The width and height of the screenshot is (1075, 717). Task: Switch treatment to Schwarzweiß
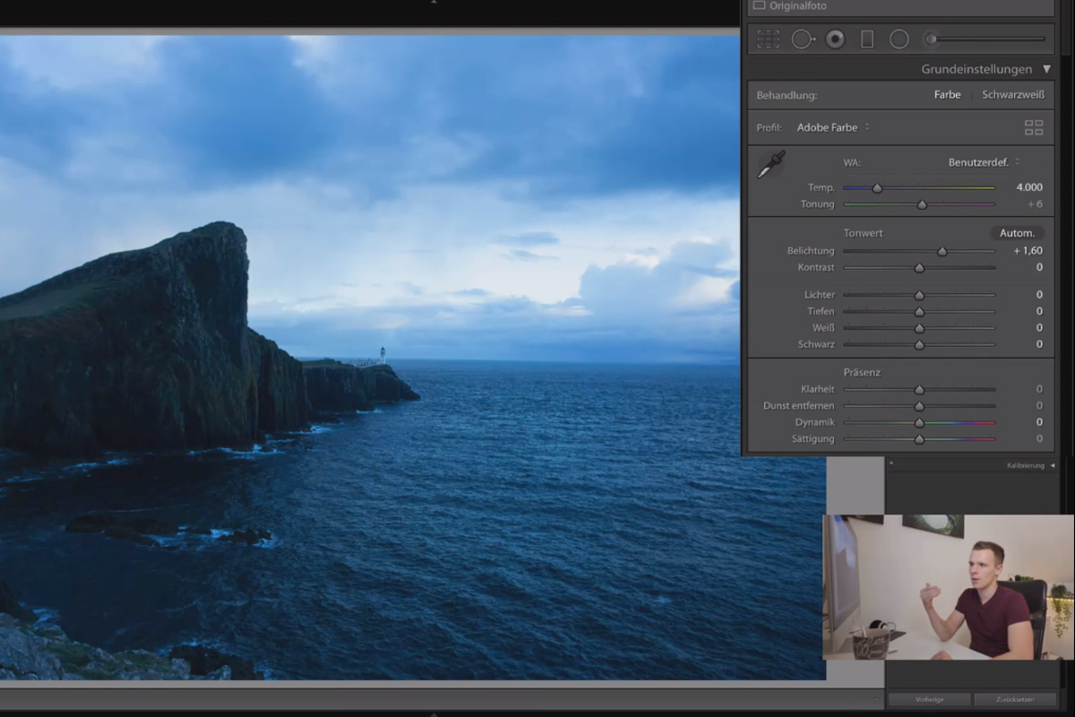(x=1013, y=95)
